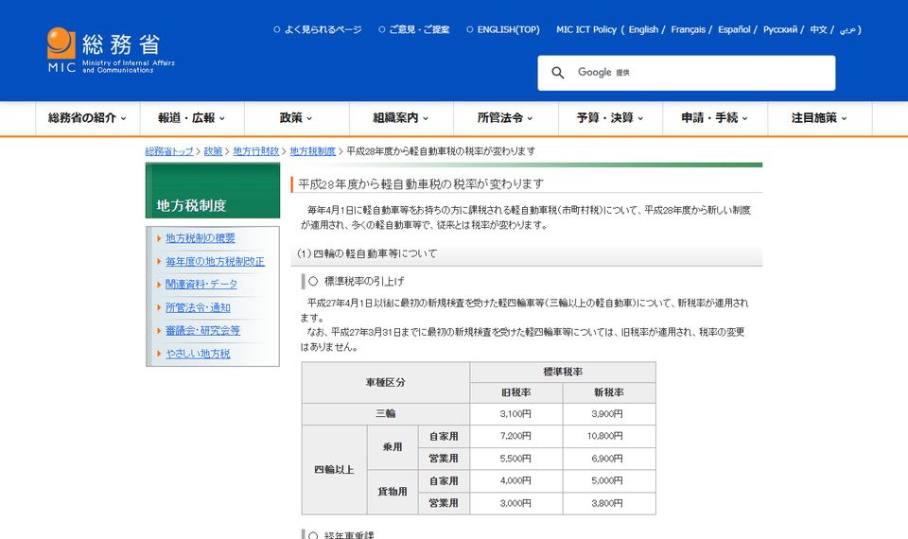908x539 pixels.
Task: Open MIC ICT Policy Arabic link
Action: coord(847,29)
